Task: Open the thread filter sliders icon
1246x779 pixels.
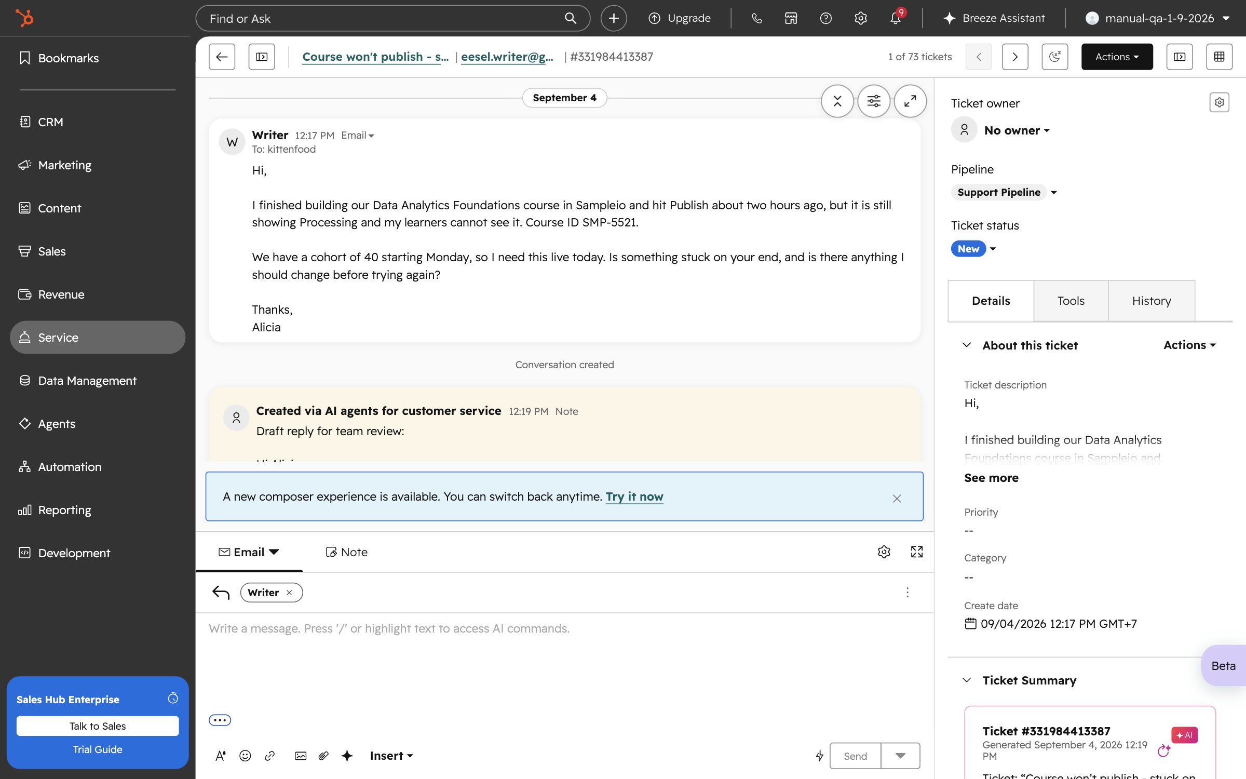Action: click(874, 101)
